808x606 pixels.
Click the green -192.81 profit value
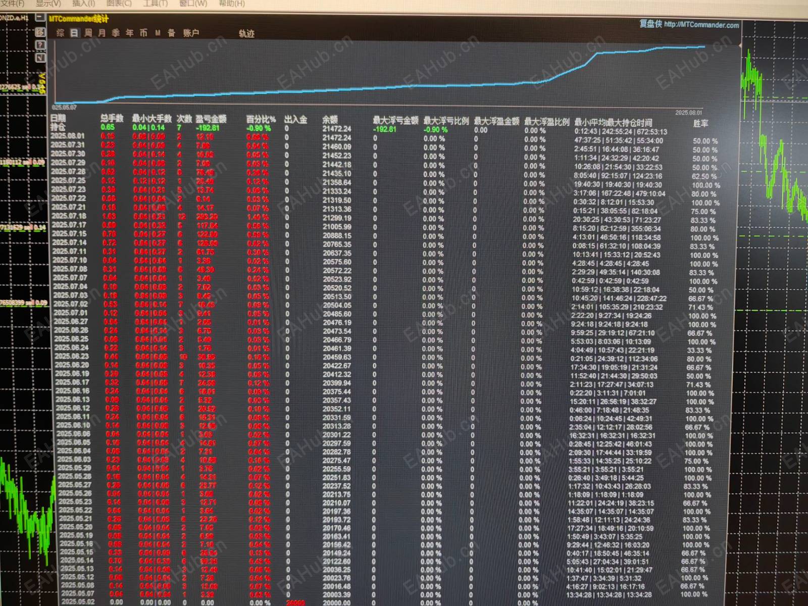click(x=208, y=128)
